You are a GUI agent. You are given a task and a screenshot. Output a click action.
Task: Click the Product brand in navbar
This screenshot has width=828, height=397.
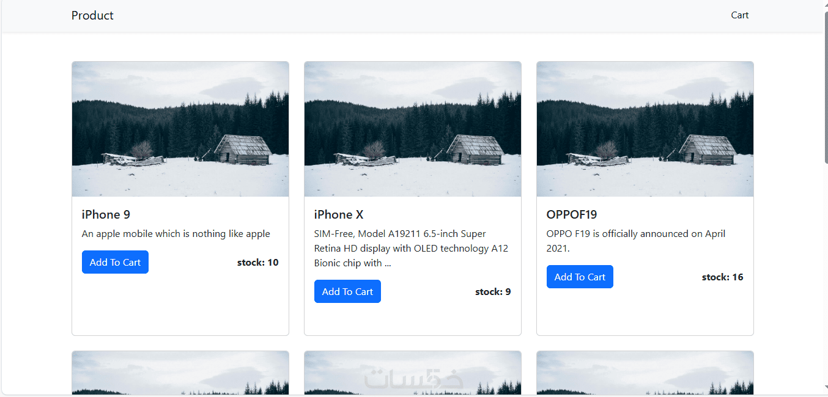click(x=92, y=15)
